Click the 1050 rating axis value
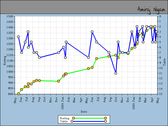Viewport: 168px width, 126px height. (x=10, y=66)
